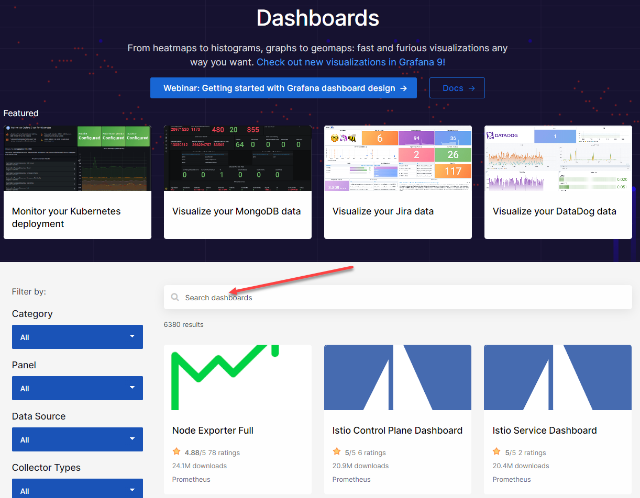
Task: Expand the Collector Types dropdown
Action: 78,490
